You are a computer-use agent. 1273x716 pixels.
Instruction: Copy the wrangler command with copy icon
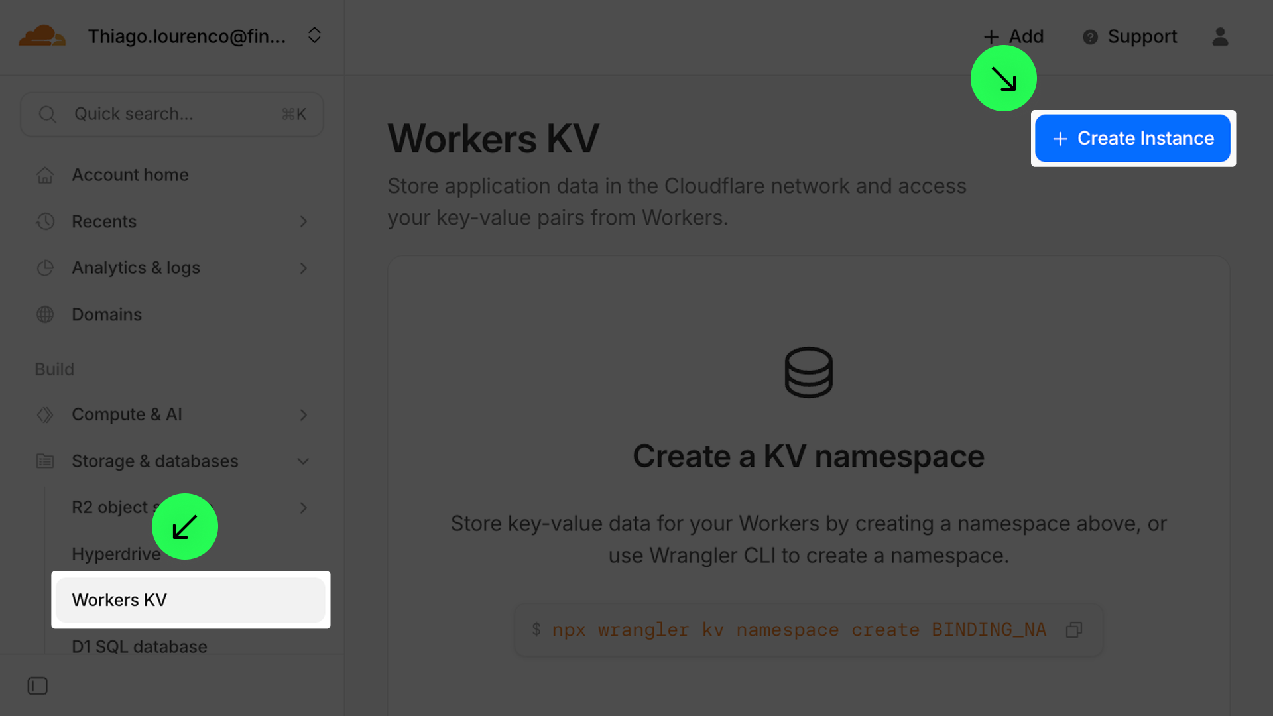click(1074, 630)
